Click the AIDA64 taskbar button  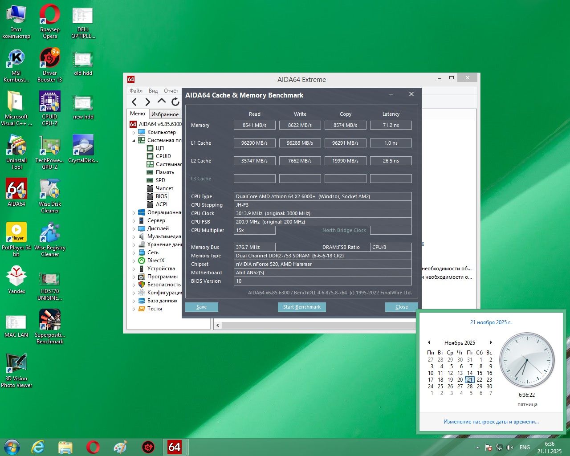(x=175, y=447)
